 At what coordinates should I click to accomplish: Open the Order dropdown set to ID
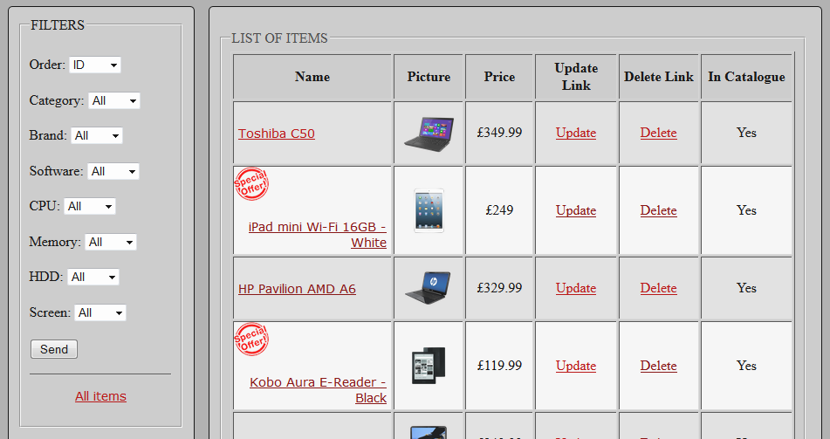[95, 65]
